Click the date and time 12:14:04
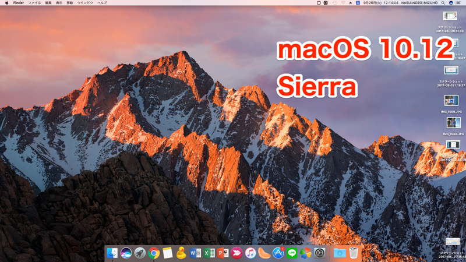Viewport: 466px width, 262px height. tap(381, 3)
